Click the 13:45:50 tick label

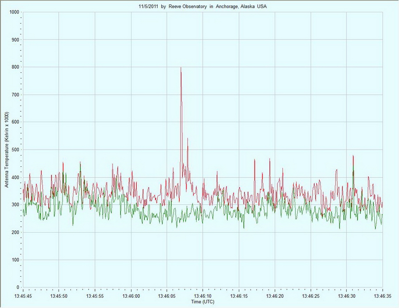[x=59, y=296]
